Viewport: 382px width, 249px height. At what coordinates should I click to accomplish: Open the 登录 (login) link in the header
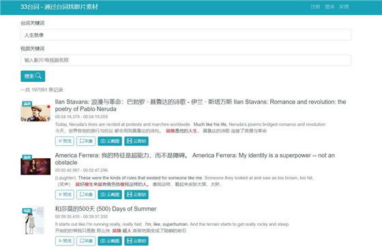tap(329, 7)
